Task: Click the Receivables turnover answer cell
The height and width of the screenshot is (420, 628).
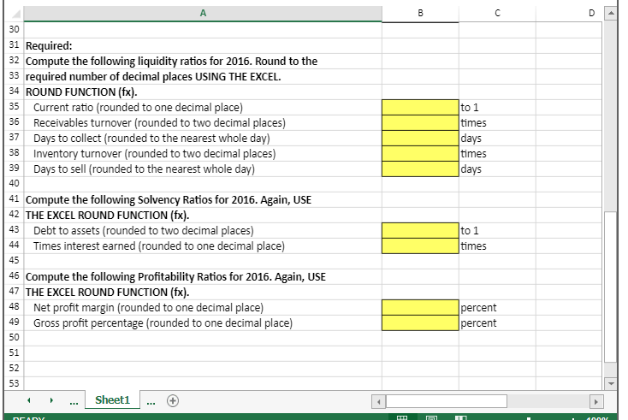Action: coord(420,122)
